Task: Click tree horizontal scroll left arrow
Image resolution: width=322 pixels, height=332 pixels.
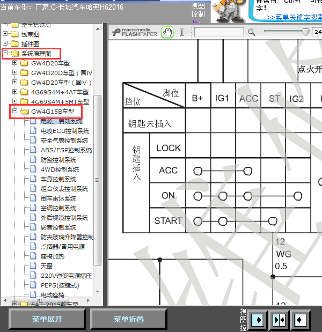Action: (5, 300)
